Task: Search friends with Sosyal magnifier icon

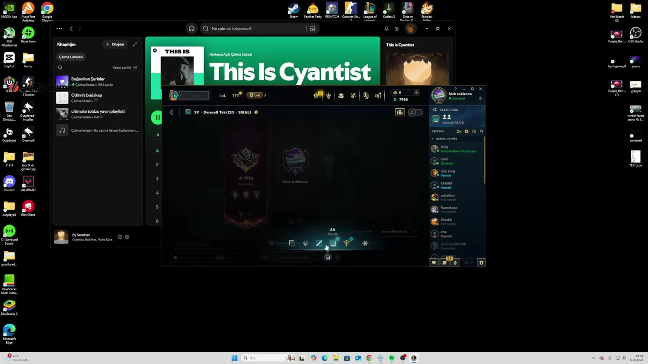Action: pos(481,131)
